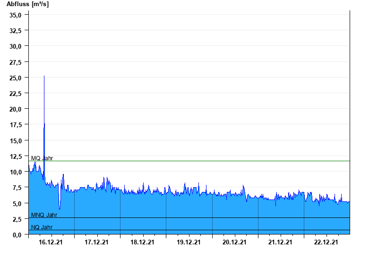Image resolution: width=378 pixels, height=260 pixels.
Task: Click the 21.12.21 date label
Action: [280, 242]
